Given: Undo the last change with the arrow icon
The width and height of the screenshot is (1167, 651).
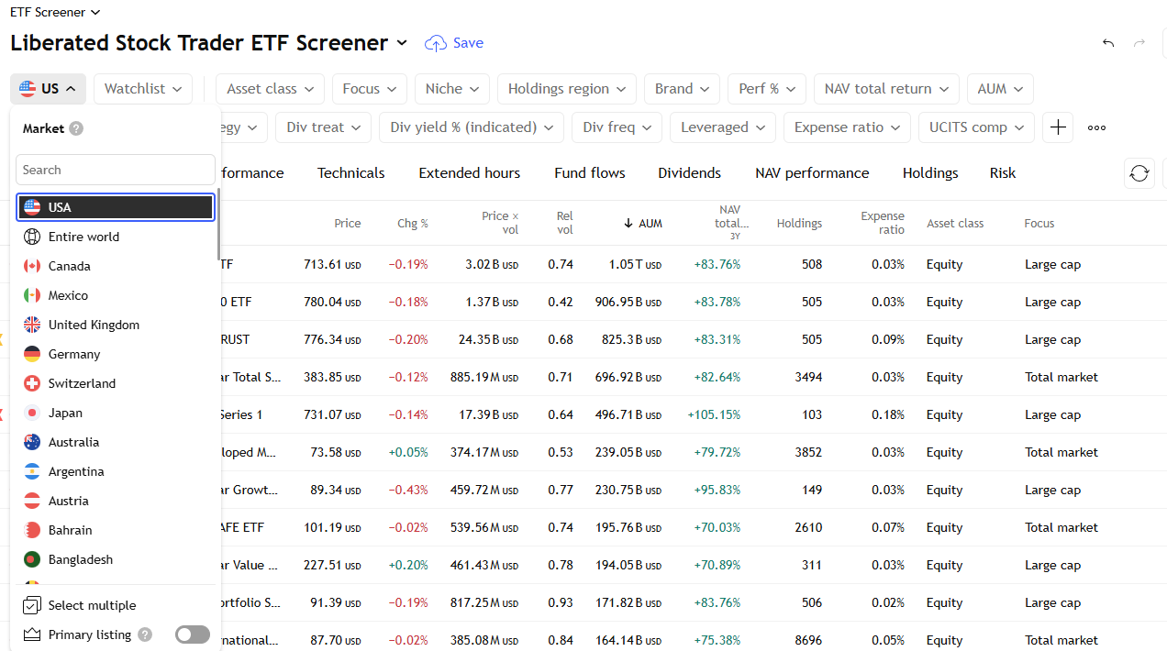Looking at the screenshot, I should click(1108, 43).
